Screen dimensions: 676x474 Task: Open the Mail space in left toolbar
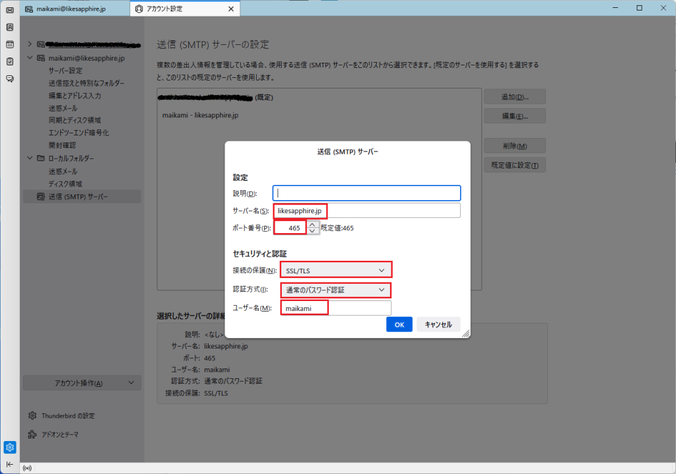(10, 11)
